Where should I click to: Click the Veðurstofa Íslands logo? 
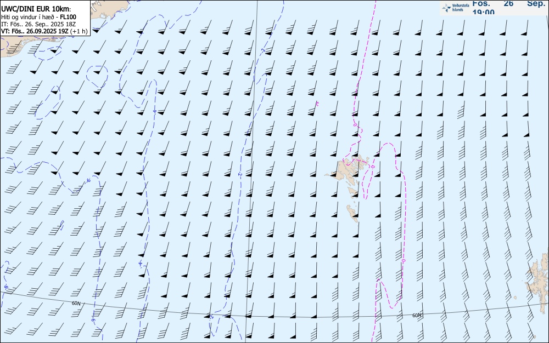coord(456,8)
